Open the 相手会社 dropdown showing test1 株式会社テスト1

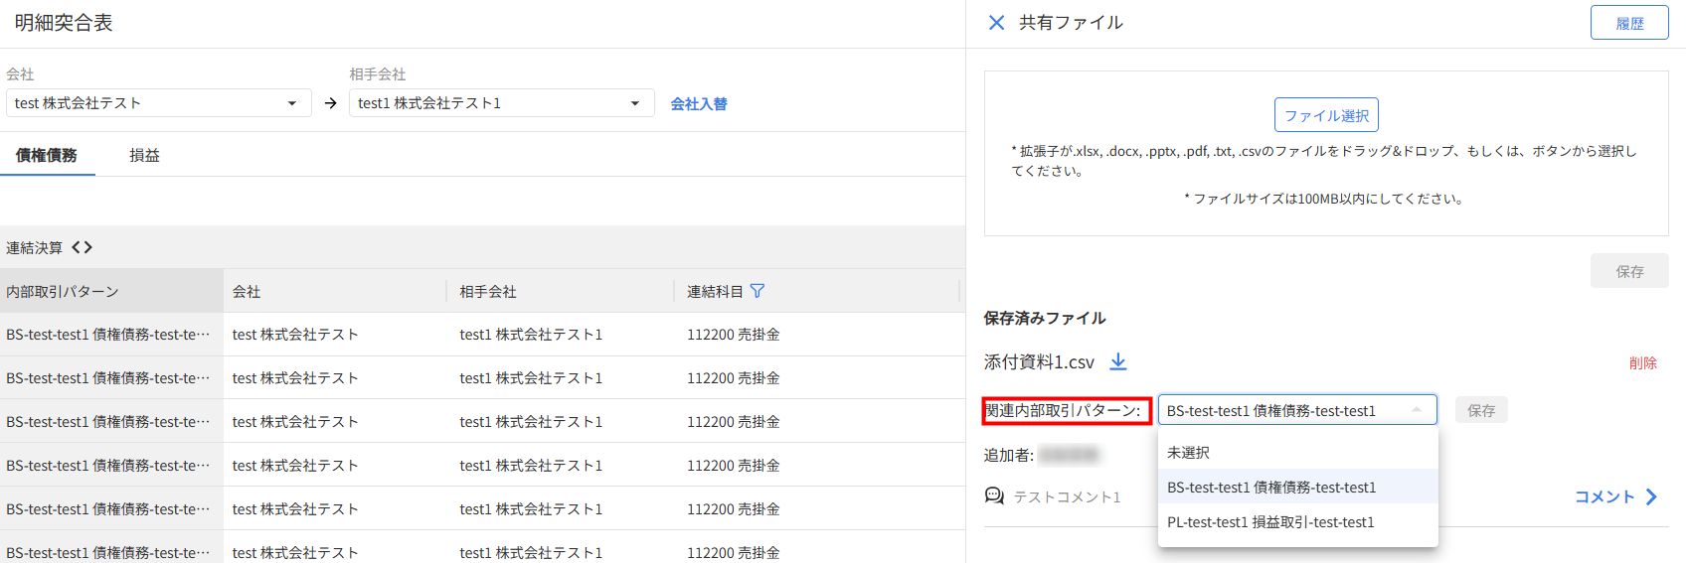pyautogui.click(x=501, y=103)
